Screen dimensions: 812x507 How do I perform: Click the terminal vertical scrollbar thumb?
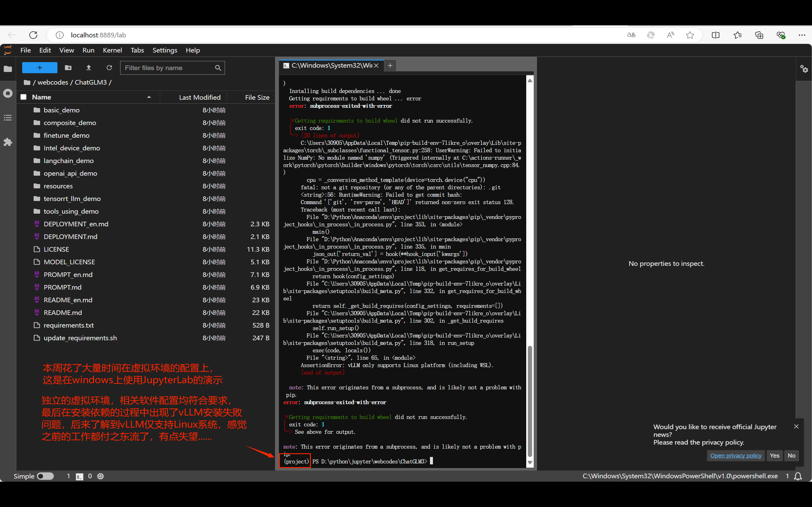pyautogui.click(x=530, y=401)
